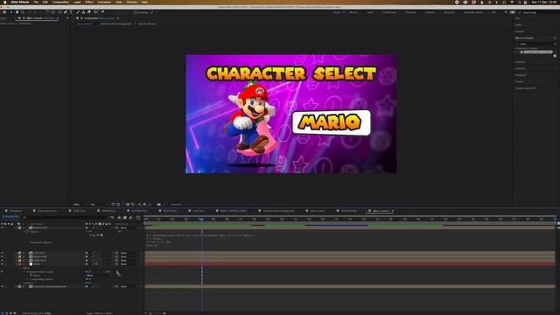The image size is (560, 315).
Task: Select the Type tool
Action: point(71,12)
